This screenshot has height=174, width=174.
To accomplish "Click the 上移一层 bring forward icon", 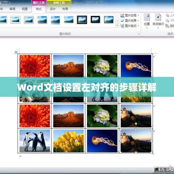I will (x=167, y=15).
